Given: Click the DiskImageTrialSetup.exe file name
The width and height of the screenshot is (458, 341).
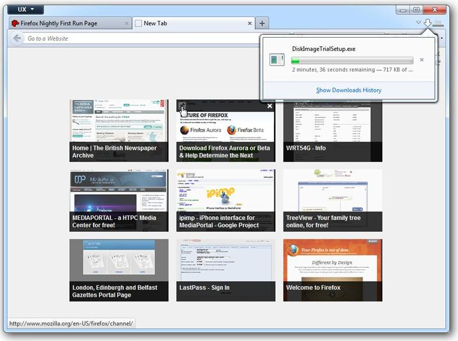Looking at the screenshot, I should coord(324,49).
